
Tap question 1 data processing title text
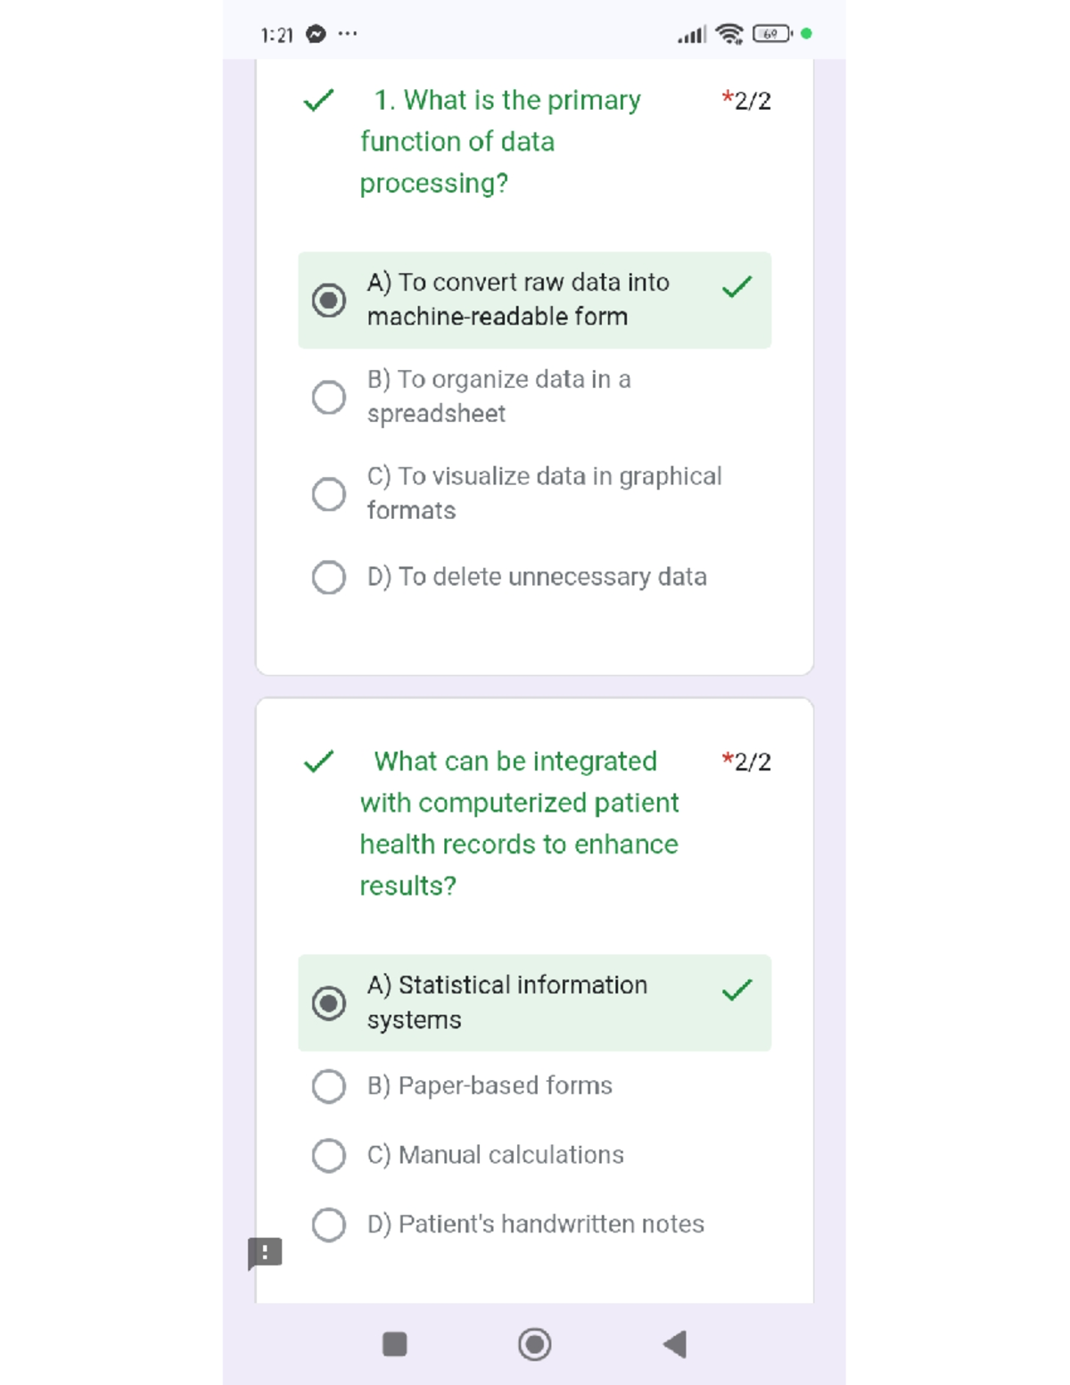[x=499, y=142]
